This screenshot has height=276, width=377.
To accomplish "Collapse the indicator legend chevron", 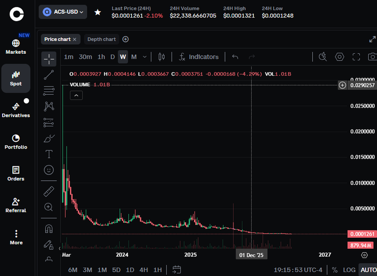I will [76, 95].
